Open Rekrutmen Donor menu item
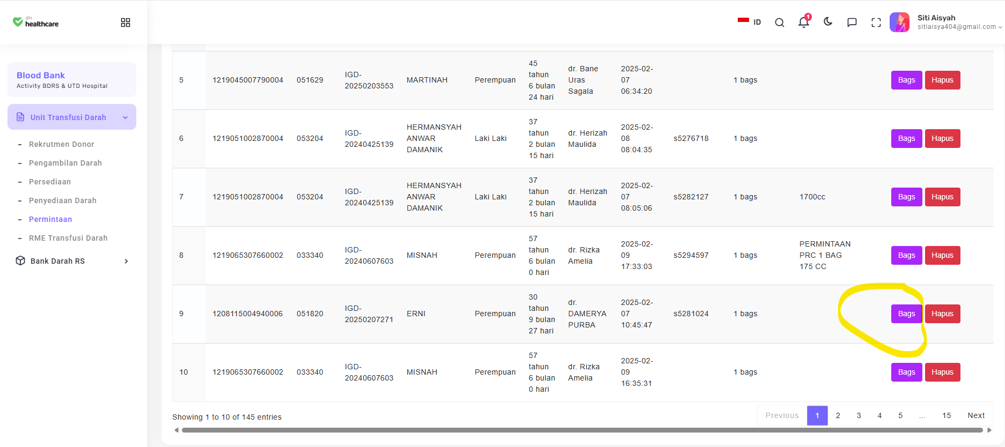Screen dimensions: 1005x447 tap(62, 144)
